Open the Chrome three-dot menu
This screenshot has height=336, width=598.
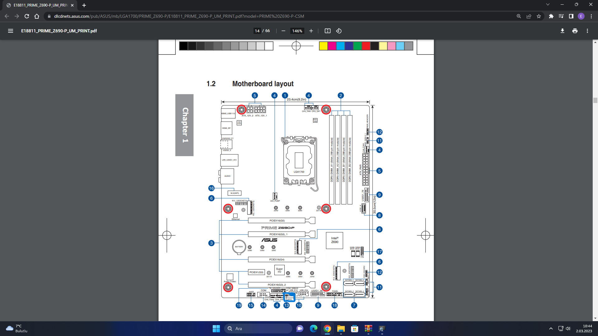point(591,16)
